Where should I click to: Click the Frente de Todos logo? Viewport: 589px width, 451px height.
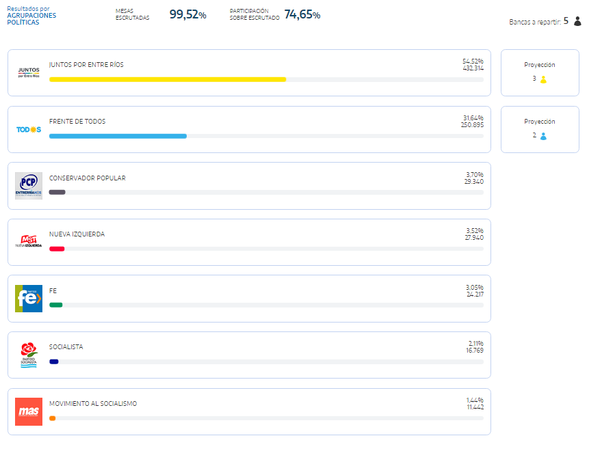pyautogui.click(x=29, y=129)
